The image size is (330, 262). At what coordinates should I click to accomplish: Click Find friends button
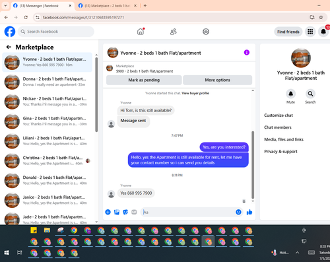pos(288,32)
